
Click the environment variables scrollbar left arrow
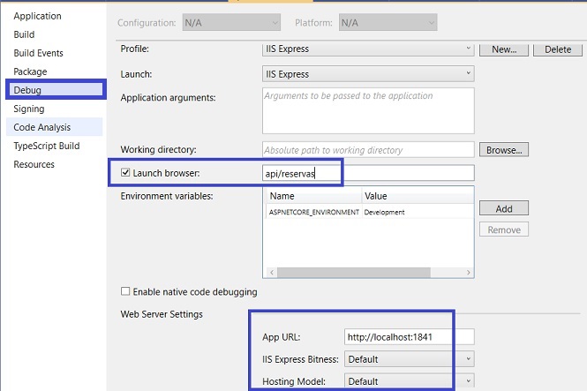[272, 273]
